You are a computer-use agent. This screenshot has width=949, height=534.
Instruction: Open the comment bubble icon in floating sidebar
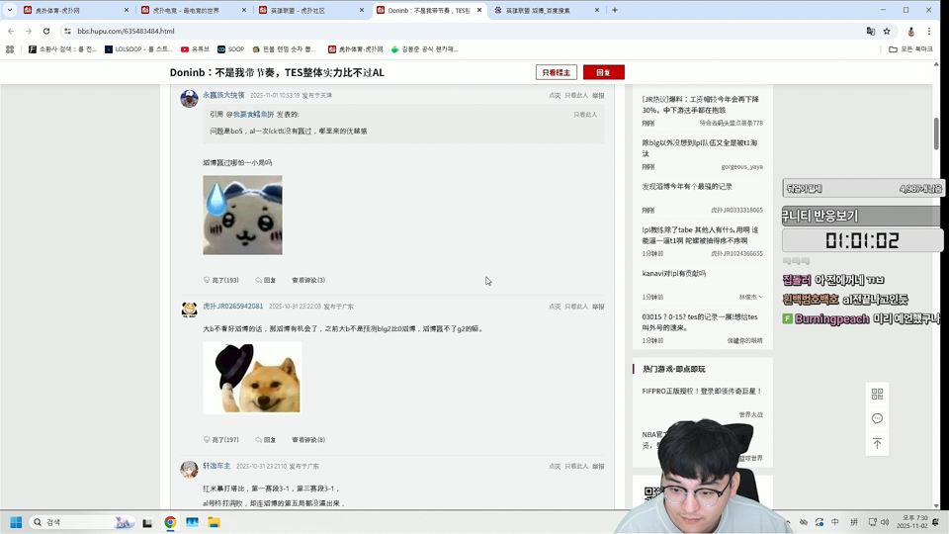[x=877, y=418]
